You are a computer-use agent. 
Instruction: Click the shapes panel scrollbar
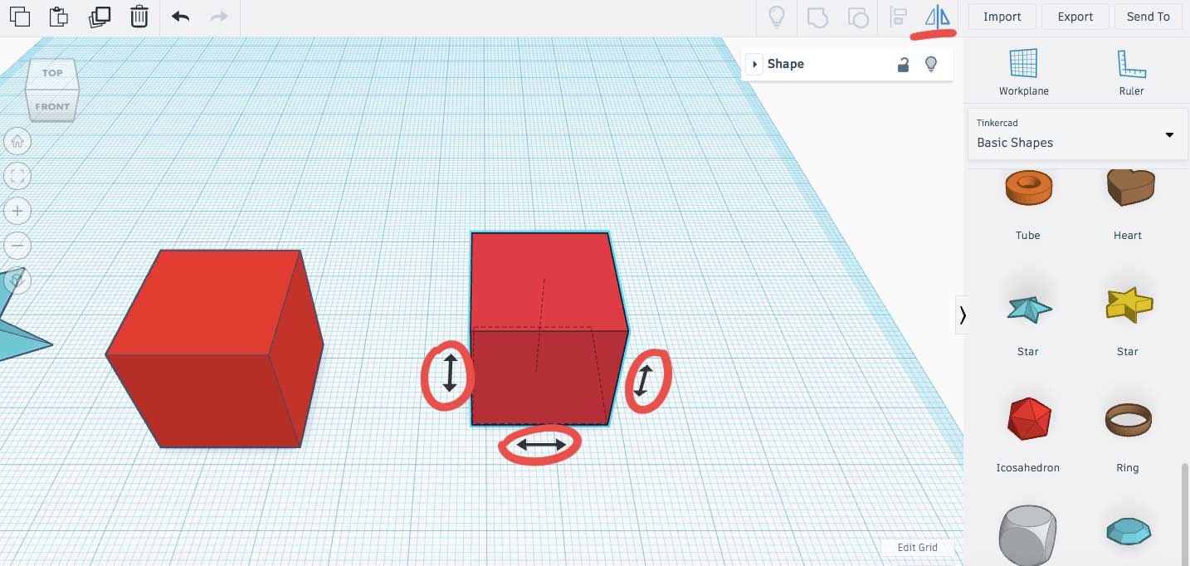click(x=1186, y=515)
